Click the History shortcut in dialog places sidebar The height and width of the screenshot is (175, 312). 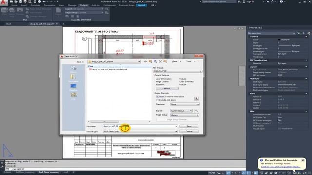pos(73,69)
